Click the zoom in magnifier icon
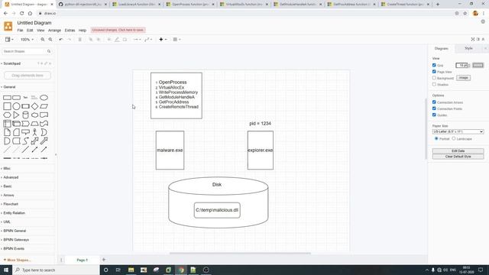This screenshot has height=275, width=489. [43, 40]
